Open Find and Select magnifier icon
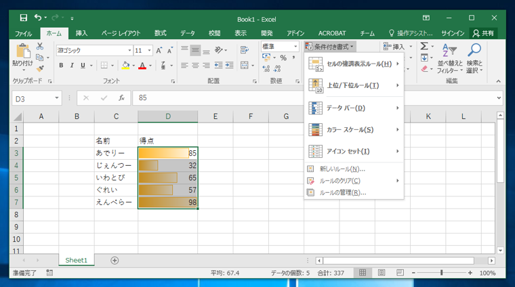The width and height of the screenshot is (515, 287). pyautogui.click(x=474, y=50)
